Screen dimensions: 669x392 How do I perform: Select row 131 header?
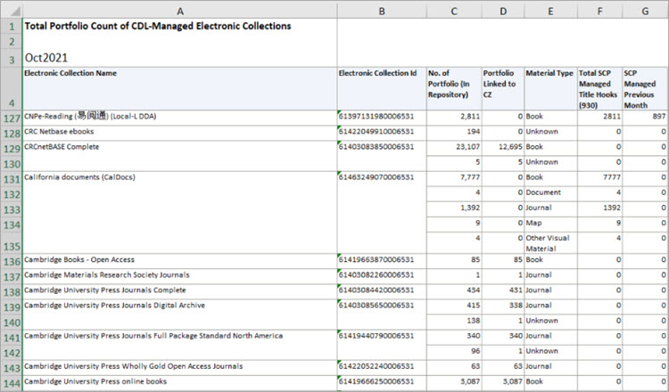coord(11,179)
